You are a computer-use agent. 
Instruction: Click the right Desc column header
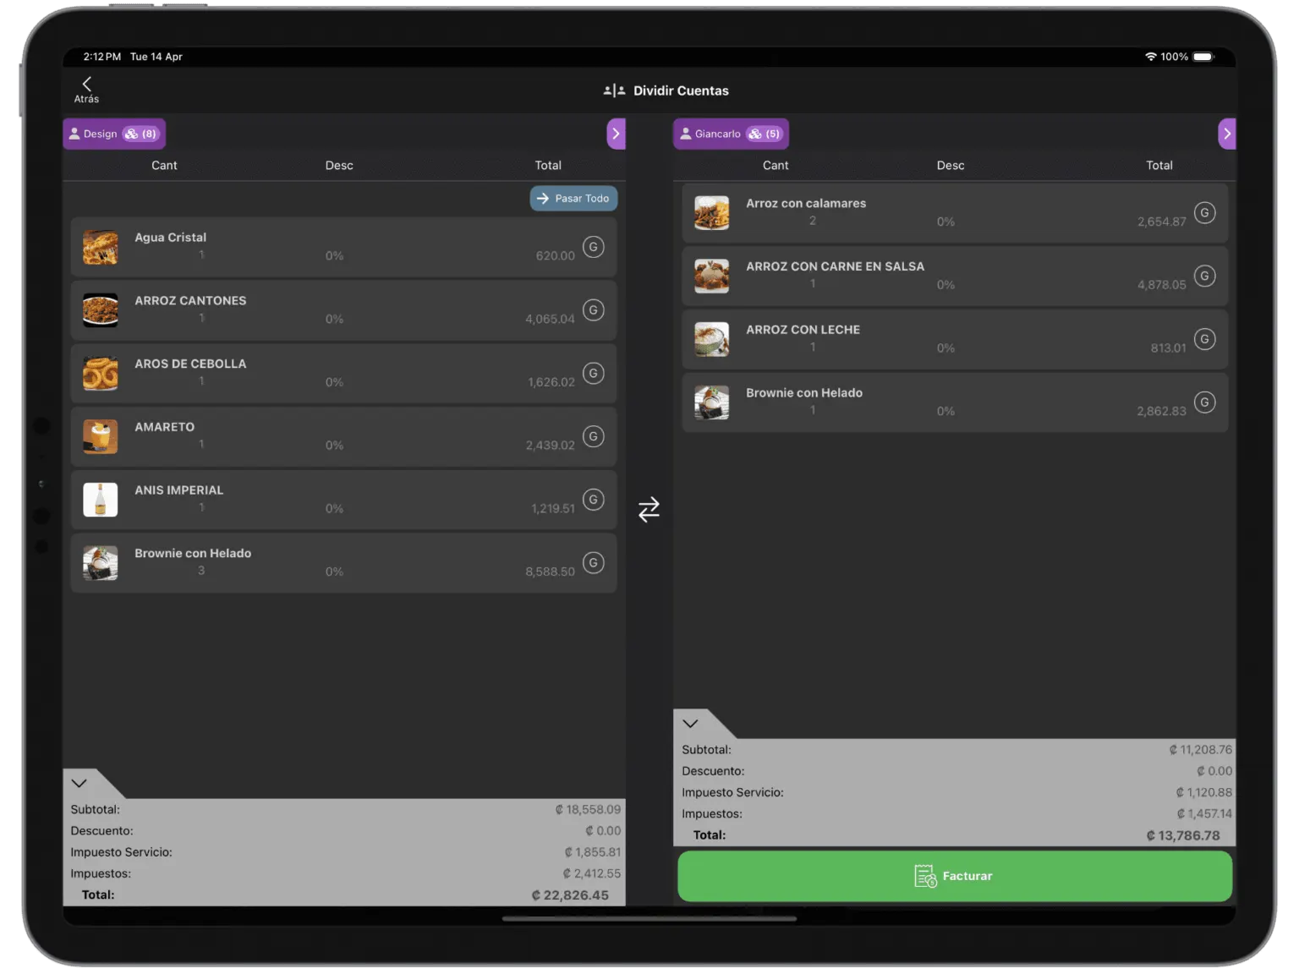[951, 166]
